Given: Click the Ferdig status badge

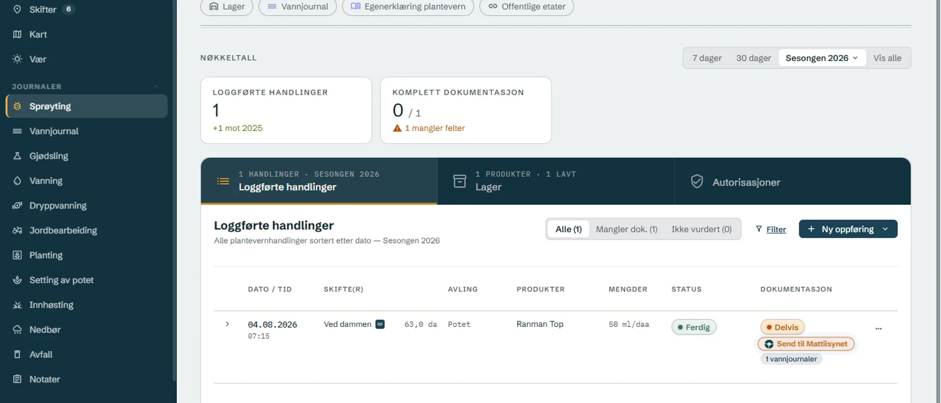Looking at the screenshot, I should tap(694, 327).
